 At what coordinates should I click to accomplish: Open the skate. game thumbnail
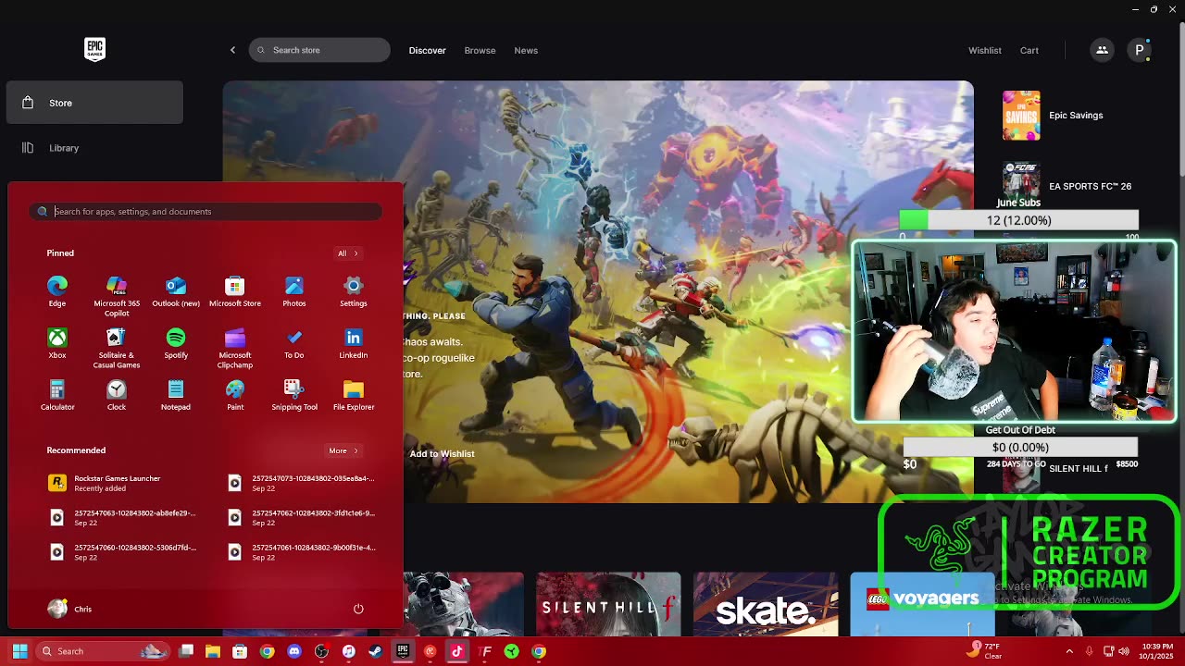coord(766,605)
